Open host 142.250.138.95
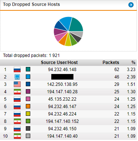This screenshot has height=141, width=138. point(62,84)
